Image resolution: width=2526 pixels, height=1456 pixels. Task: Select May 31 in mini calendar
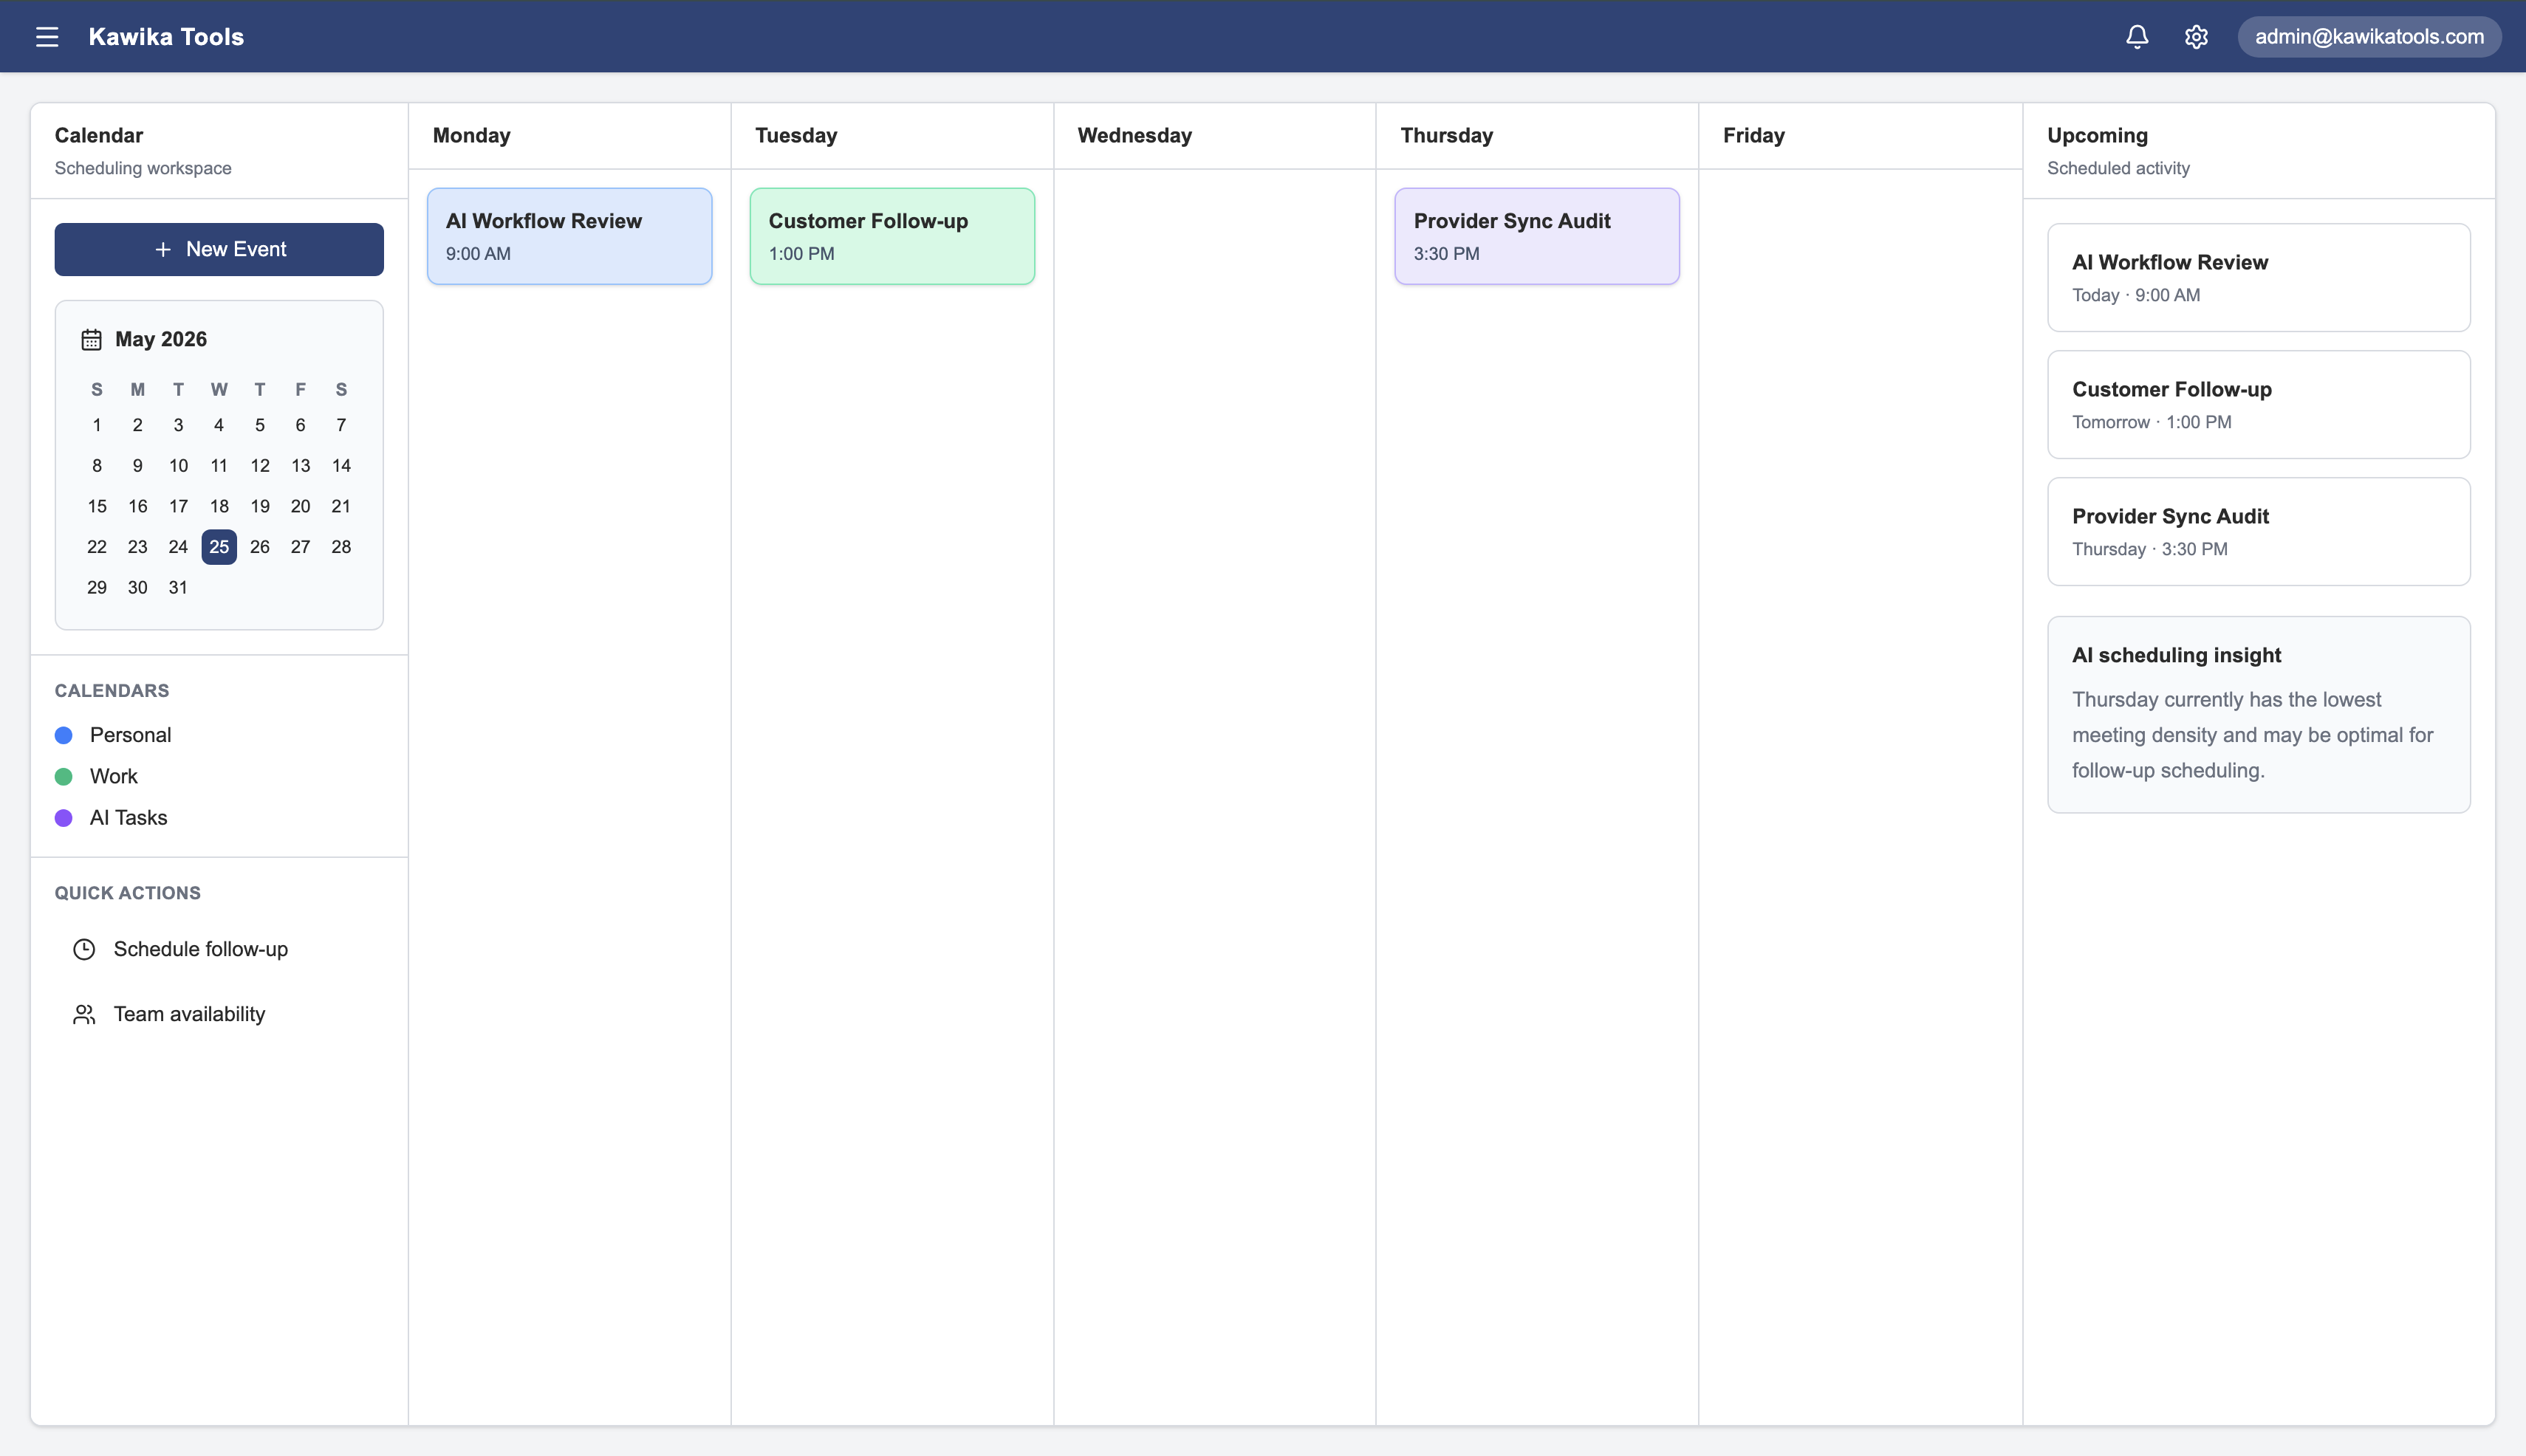(178, 588)
